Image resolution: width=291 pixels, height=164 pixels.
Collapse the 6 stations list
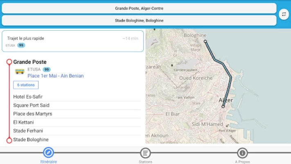(26, 85)
